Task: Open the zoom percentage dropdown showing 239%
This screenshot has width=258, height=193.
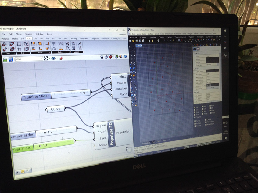Action: tap(41, 59)
